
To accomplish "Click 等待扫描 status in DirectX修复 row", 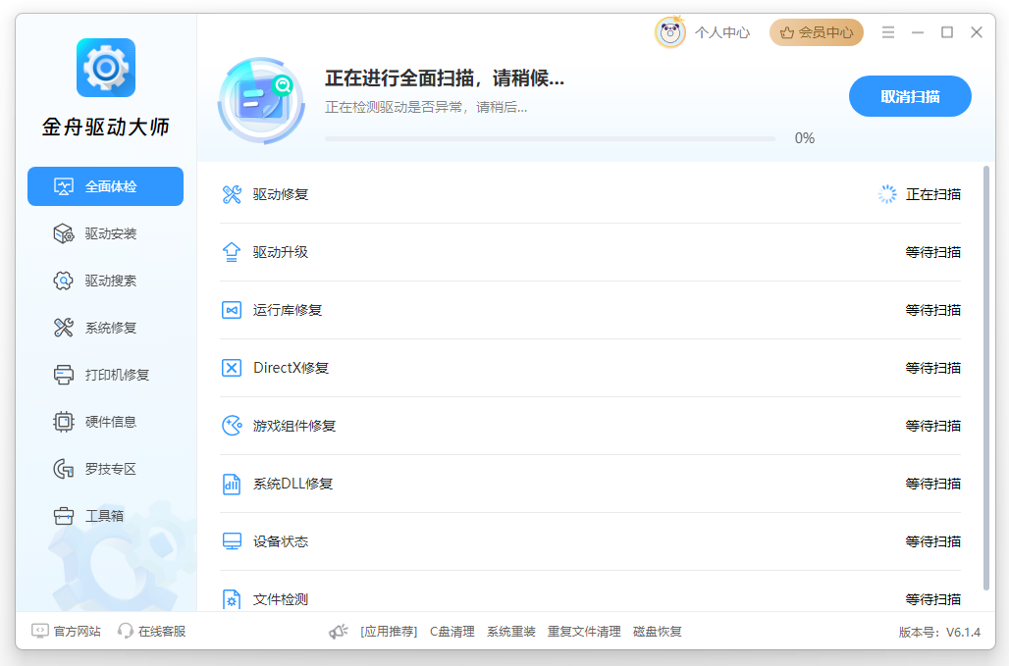I will 933,368.
